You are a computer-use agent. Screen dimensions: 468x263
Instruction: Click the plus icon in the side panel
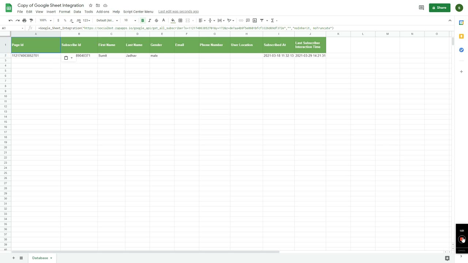click(461, 72)
